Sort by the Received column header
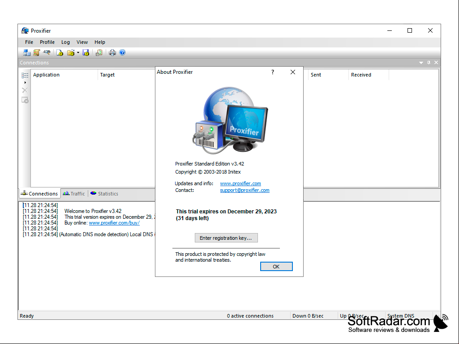Image resolution: width=459 pixels, height=344 pixels. coord(369,75)
